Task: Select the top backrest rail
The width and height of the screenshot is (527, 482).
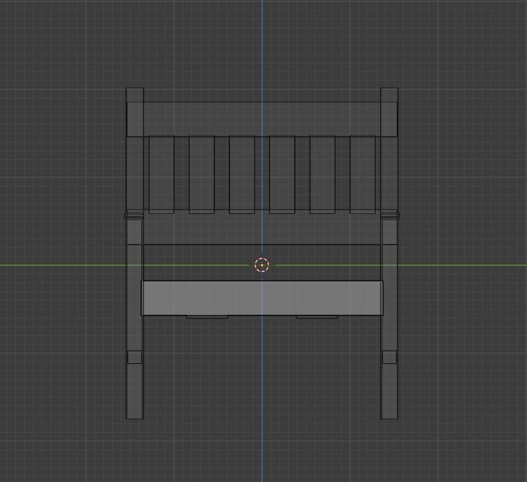Action: (x=261, y=119)
